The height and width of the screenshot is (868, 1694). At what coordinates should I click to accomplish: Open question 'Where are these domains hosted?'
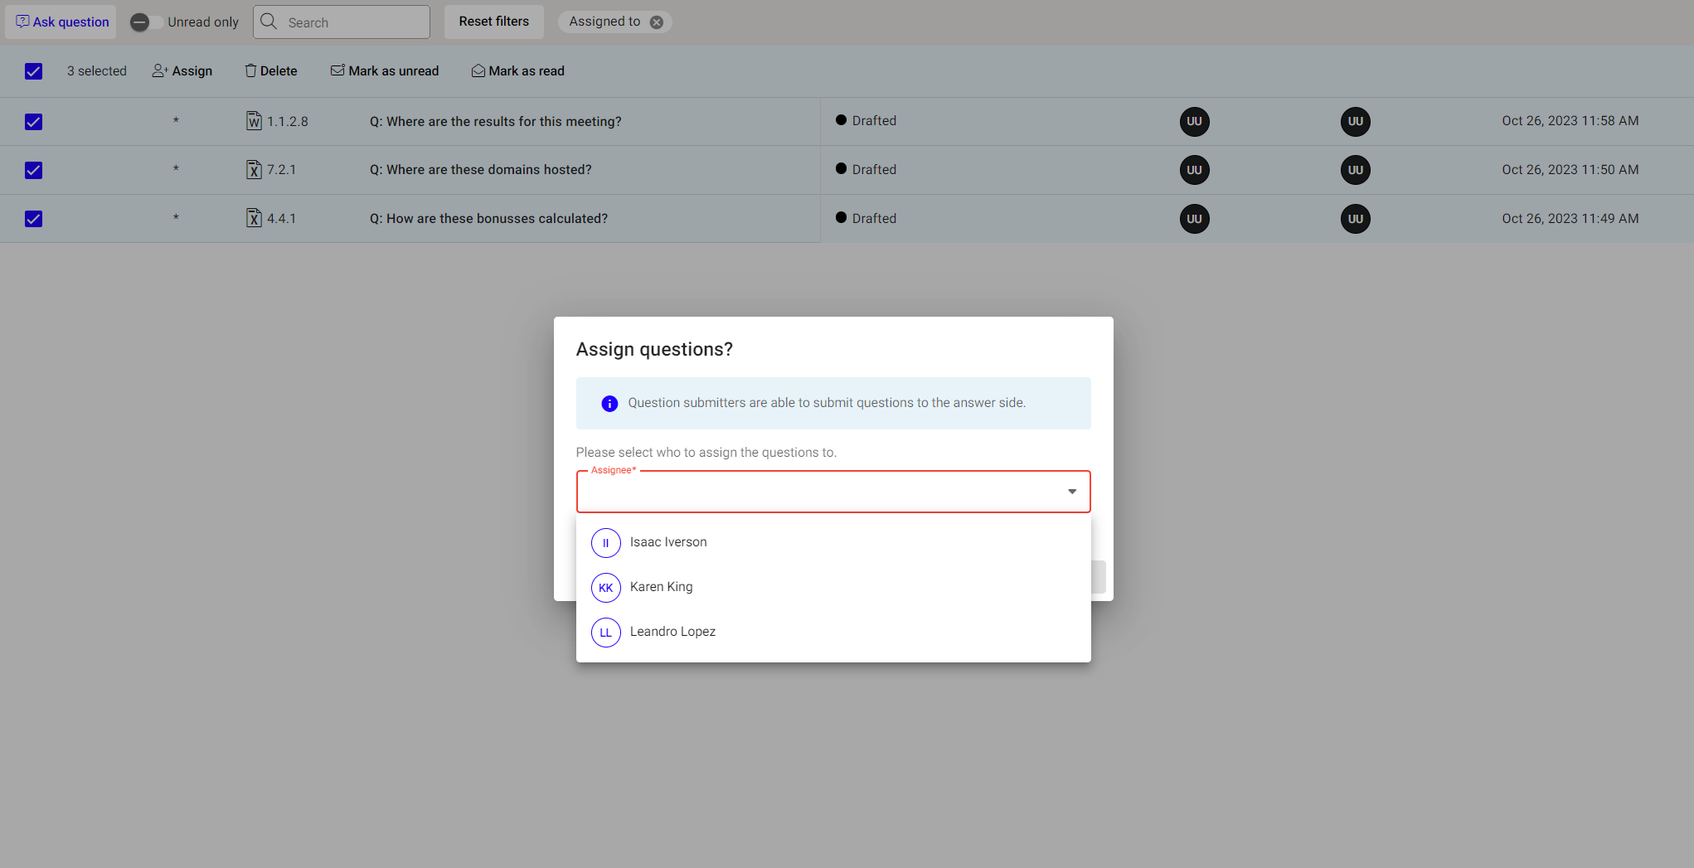(x=481, y=170)
